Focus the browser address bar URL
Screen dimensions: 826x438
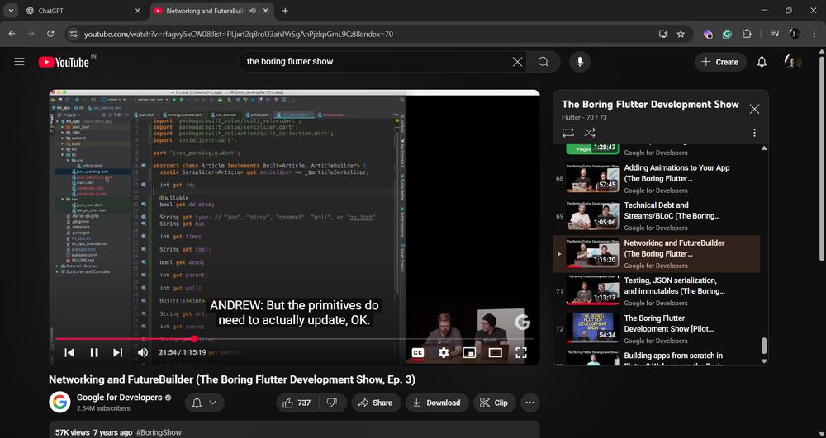tap(239, 34)
